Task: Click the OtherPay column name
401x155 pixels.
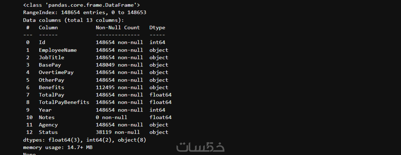Action: tap(51, 80)
